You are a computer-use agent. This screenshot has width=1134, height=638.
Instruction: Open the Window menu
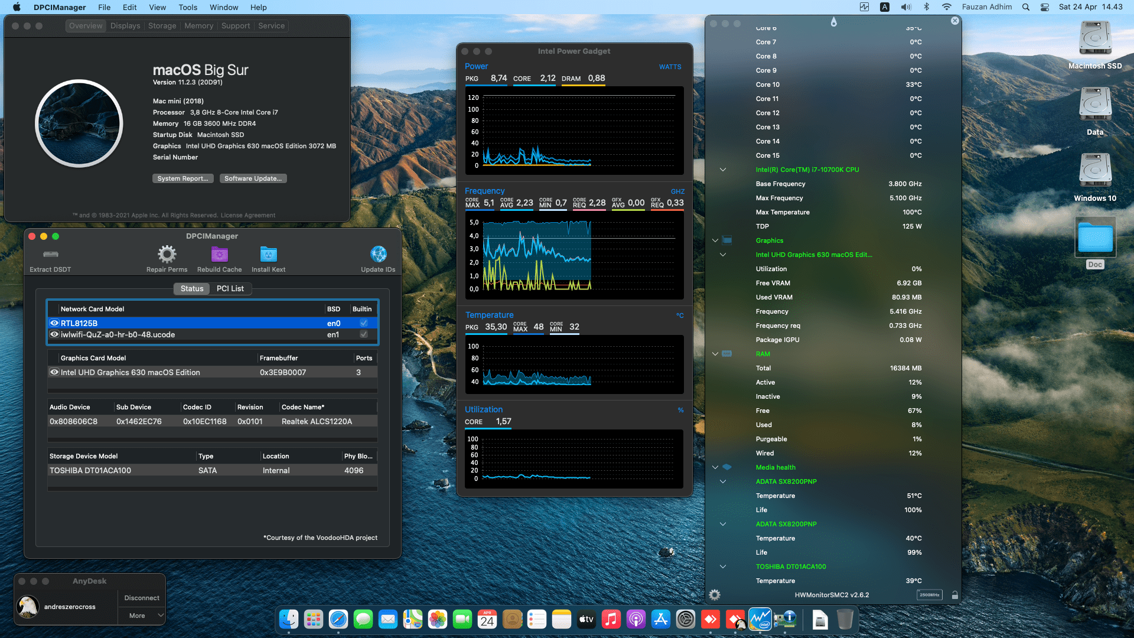[x=224, y=7]
